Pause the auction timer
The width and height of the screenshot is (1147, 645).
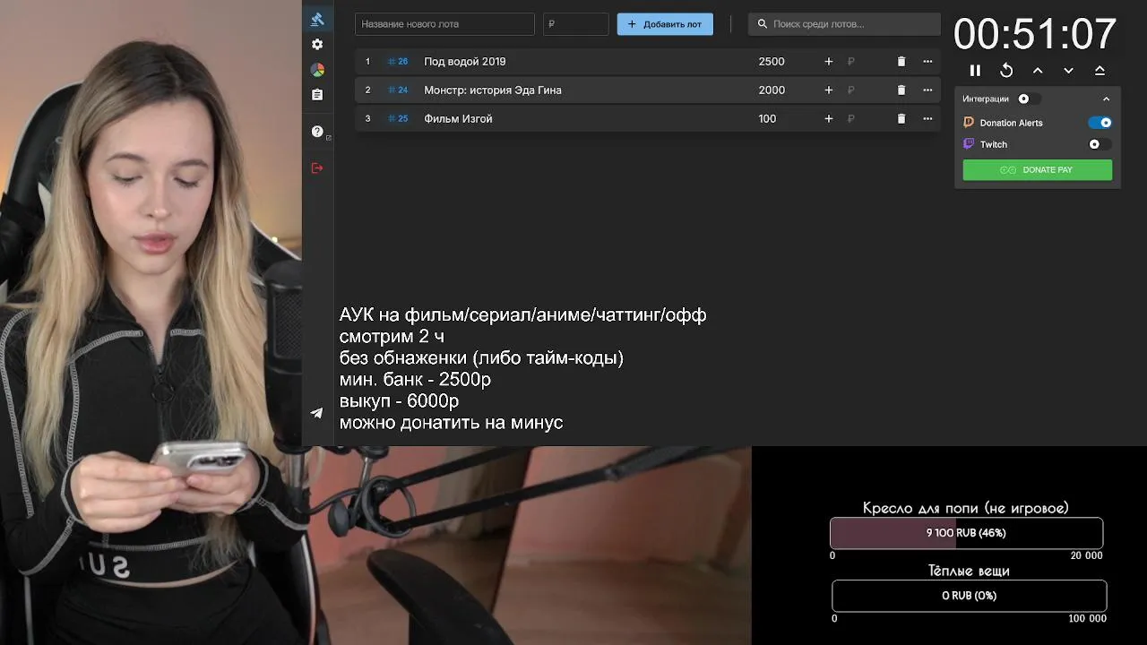976,71
